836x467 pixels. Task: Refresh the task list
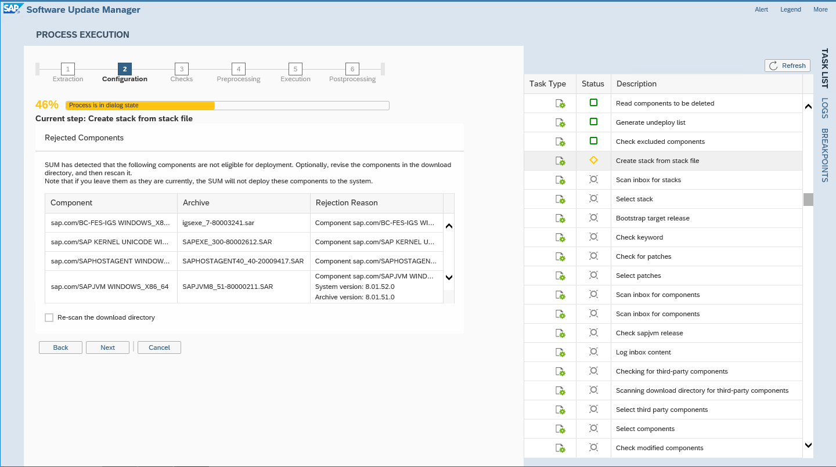pos(787,66)
